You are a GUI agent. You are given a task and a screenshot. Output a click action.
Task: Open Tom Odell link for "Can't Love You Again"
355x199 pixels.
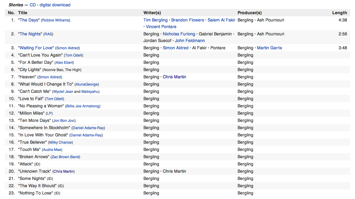[74, 55]
